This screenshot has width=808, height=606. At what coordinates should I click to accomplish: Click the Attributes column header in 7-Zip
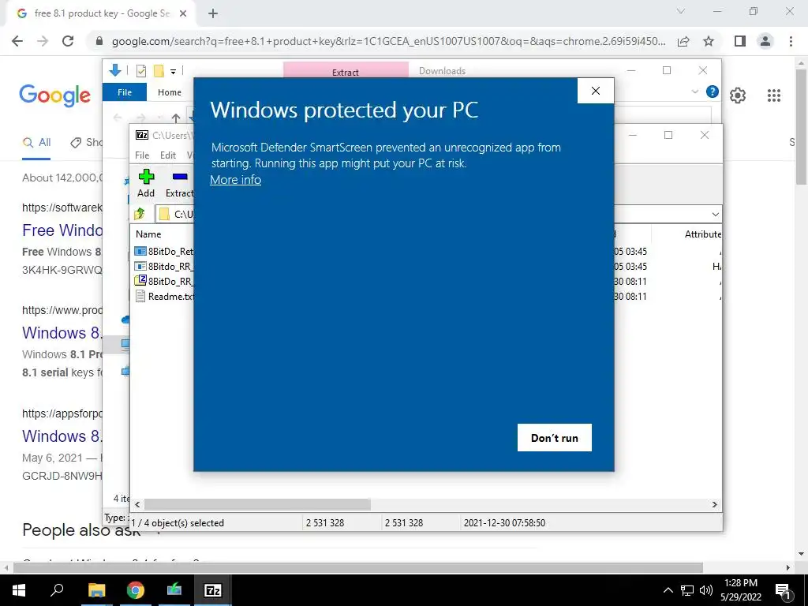(703, 234)
